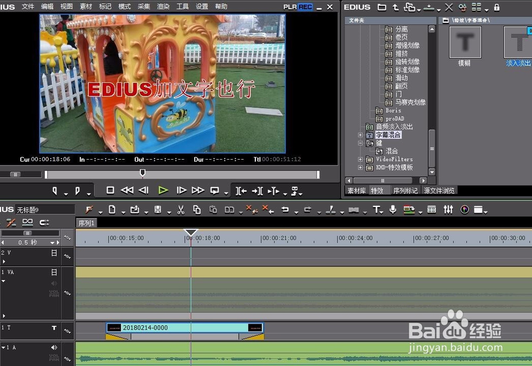Toggle video mute on 2 V track
Screen dimensions: 532x366
pos(54,253)
